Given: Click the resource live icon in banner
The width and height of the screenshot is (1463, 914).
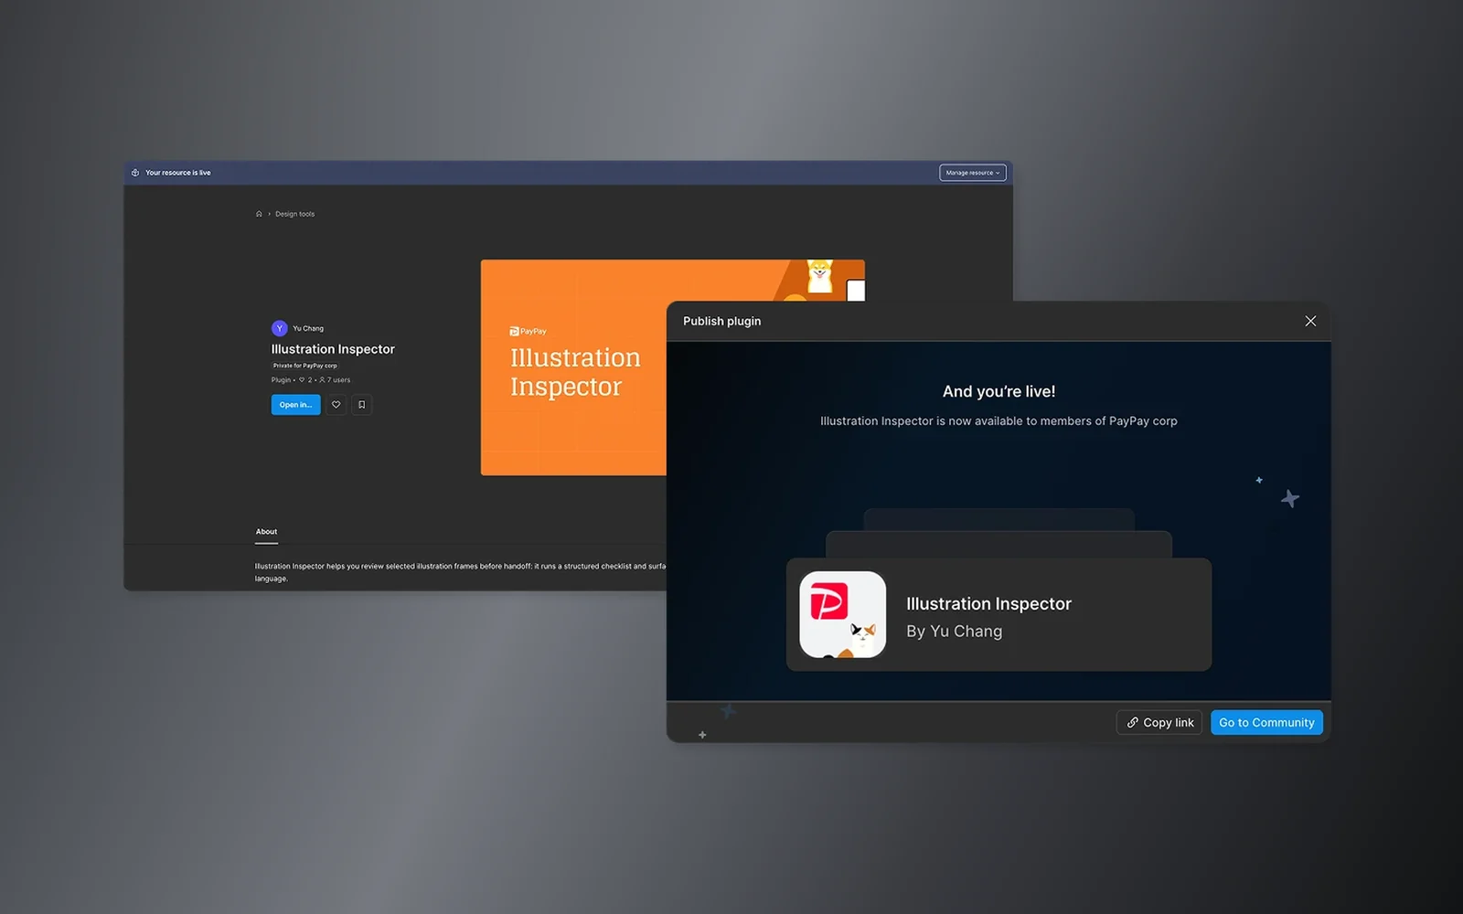Looking at the screenshot, I should [x=135, y=173].
